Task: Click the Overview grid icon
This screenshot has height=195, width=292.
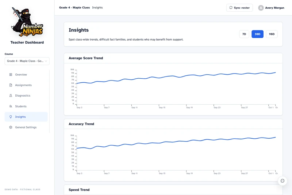Action: [11, 75]
